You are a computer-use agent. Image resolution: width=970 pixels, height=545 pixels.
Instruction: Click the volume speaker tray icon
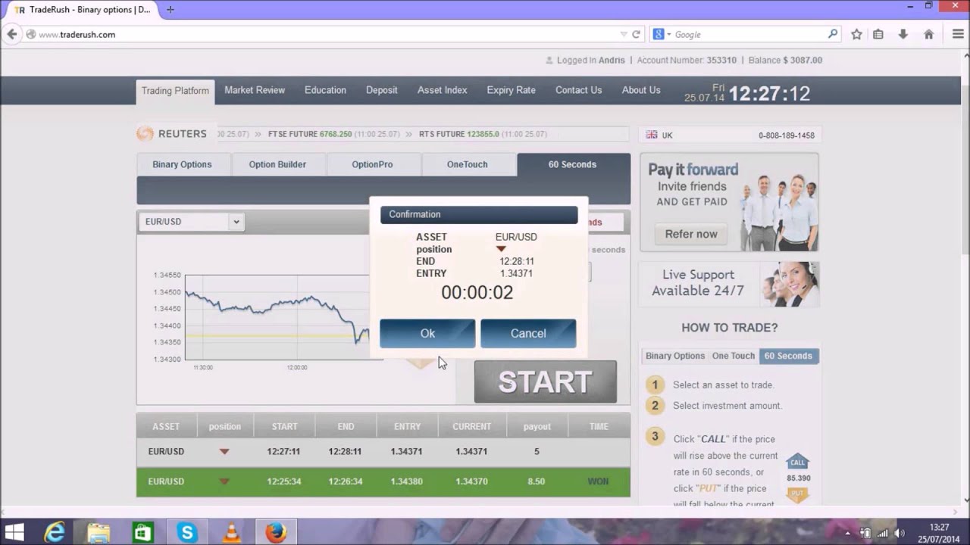click(x=900, y=533)
